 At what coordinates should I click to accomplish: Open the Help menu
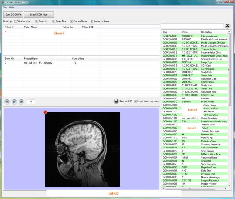[x=11, y=7]
